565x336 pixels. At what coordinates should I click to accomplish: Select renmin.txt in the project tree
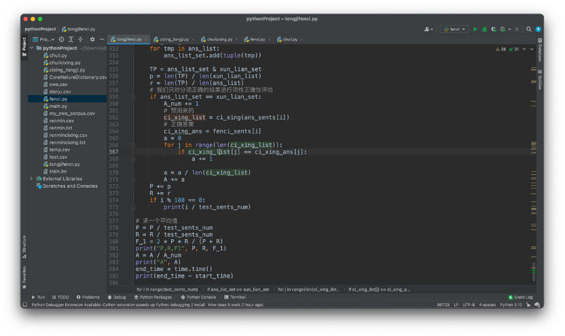pyautogui.click(x=60, y=127)
